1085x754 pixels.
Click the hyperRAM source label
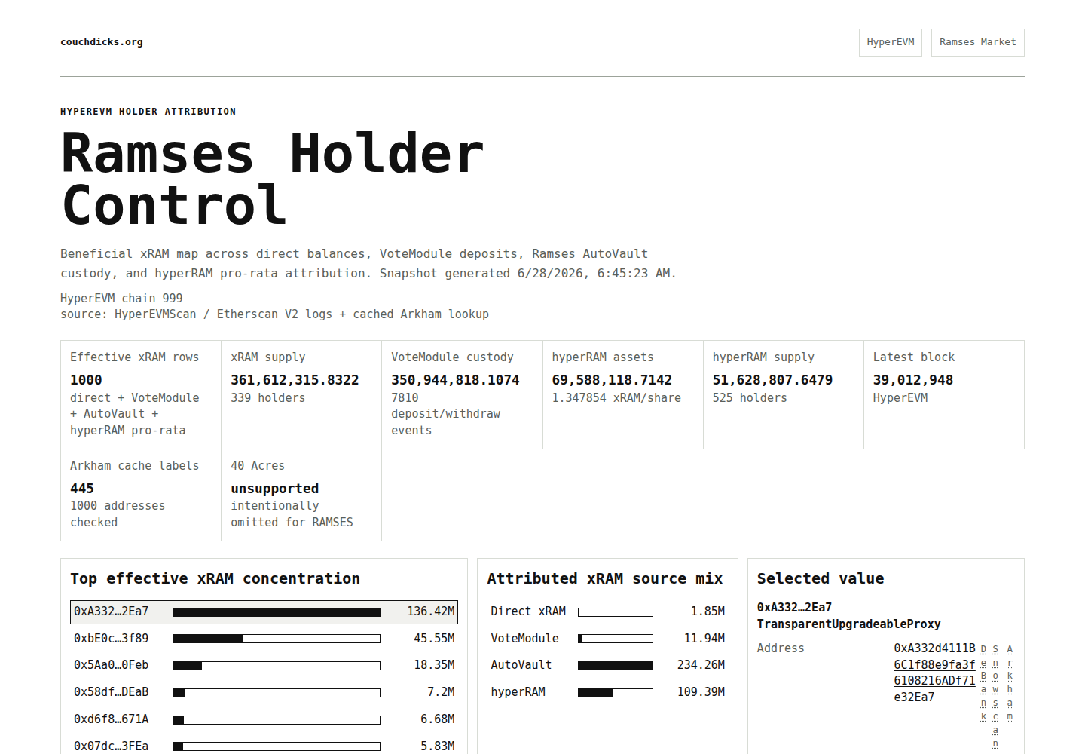click(x=518, y=692)
